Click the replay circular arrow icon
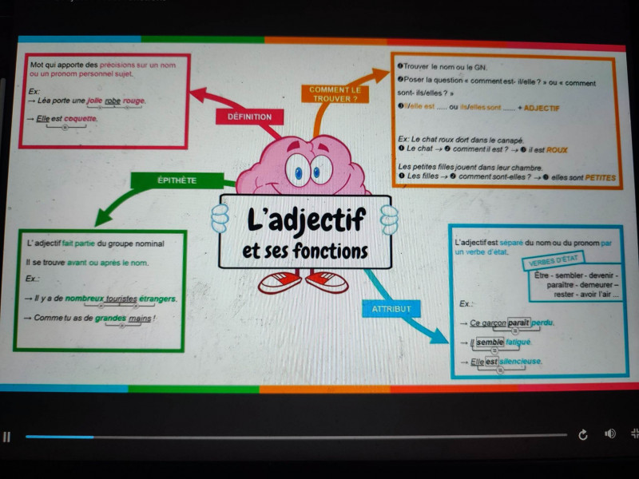Screen dimensions: 639x479 click(583, 434)
